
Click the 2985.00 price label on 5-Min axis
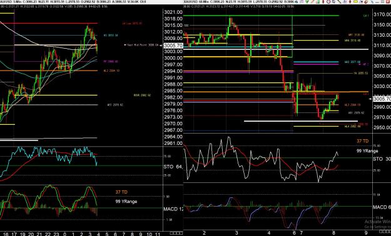pos(173,91)
